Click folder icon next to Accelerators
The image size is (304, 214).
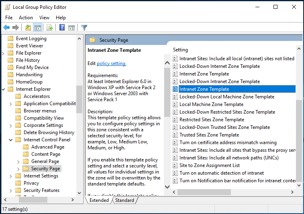18,96
